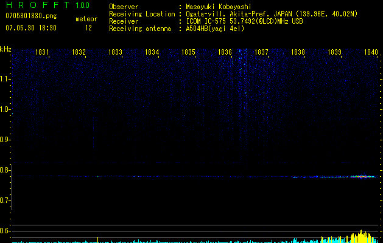Image resolution: width=383 pixels, height=243 pixels.
Task: Click the 1832 time axis label
Action: (x=79, y=52)
